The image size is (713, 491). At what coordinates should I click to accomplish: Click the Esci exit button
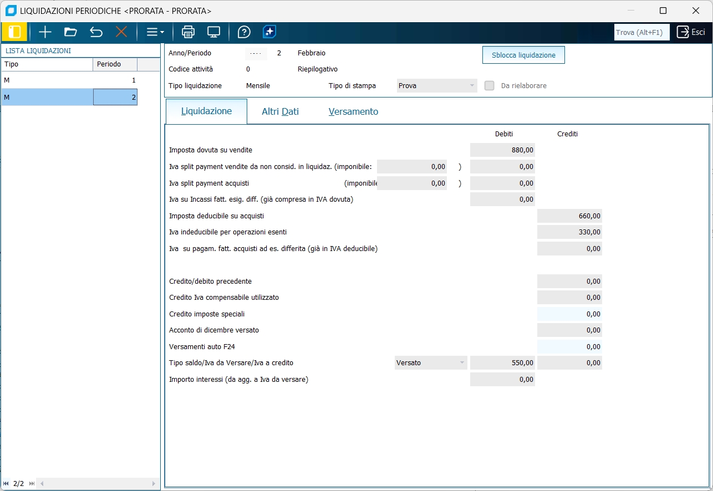(x=691, y=32)
